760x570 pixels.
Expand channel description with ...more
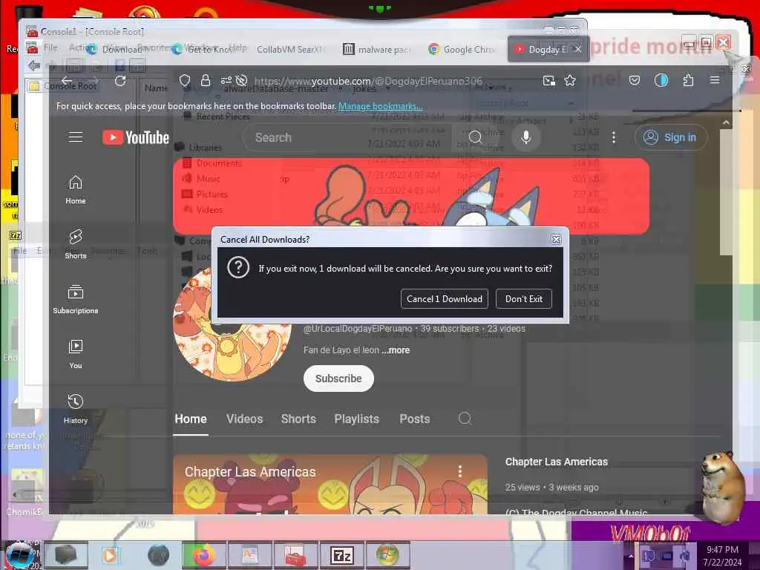click(x=396, y=350)
